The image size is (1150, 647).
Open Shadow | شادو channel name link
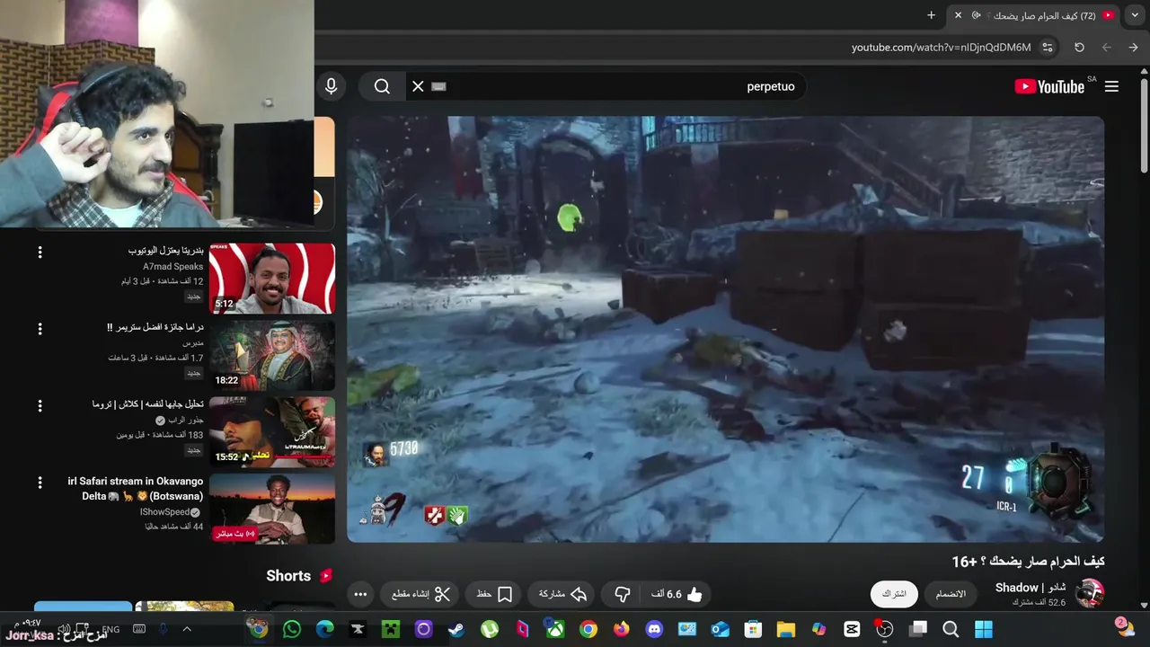tap(1031, 588)
